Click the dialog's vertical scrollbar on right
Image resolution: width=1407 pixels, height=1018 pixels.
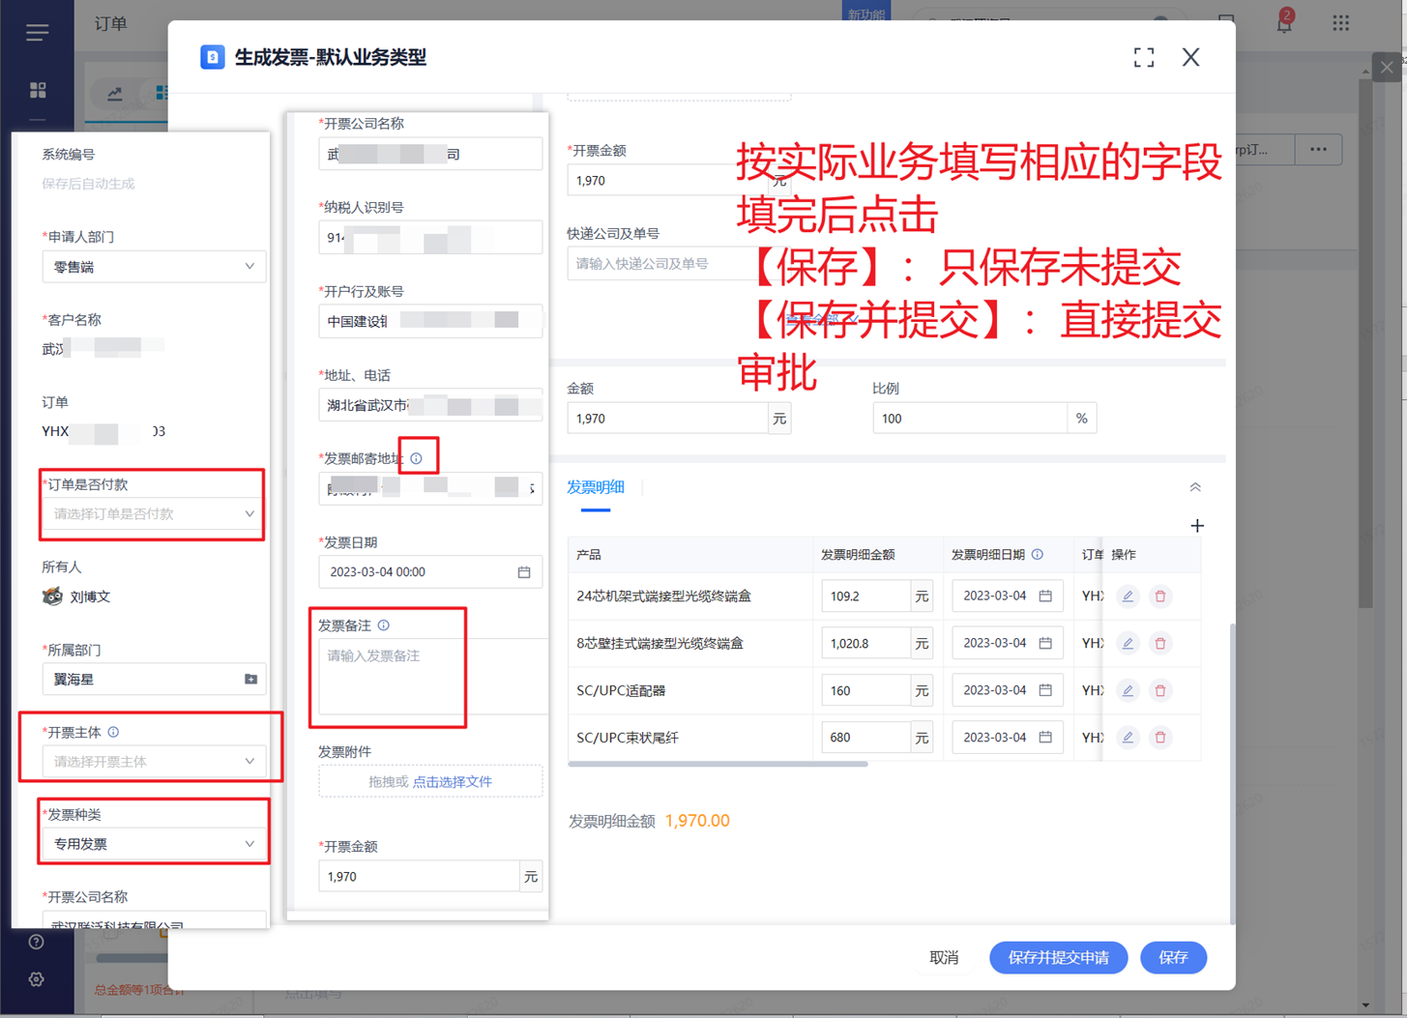1232,773
